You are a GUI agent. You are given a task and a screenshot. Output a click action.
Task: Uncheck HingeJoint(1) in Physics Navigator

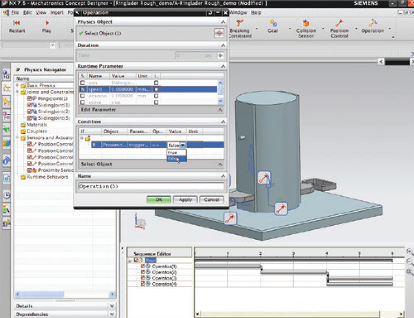pyautogui.click(x=29, y=99)
